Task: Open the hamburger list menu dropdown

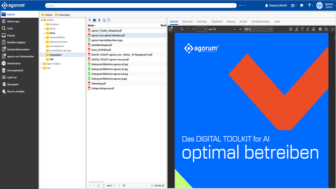Action: [x=294, y=5]
